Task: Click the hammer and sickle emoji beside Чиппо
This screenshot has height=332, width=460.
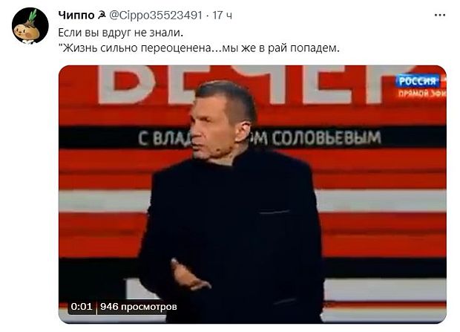Action: [x=102, y=14]
